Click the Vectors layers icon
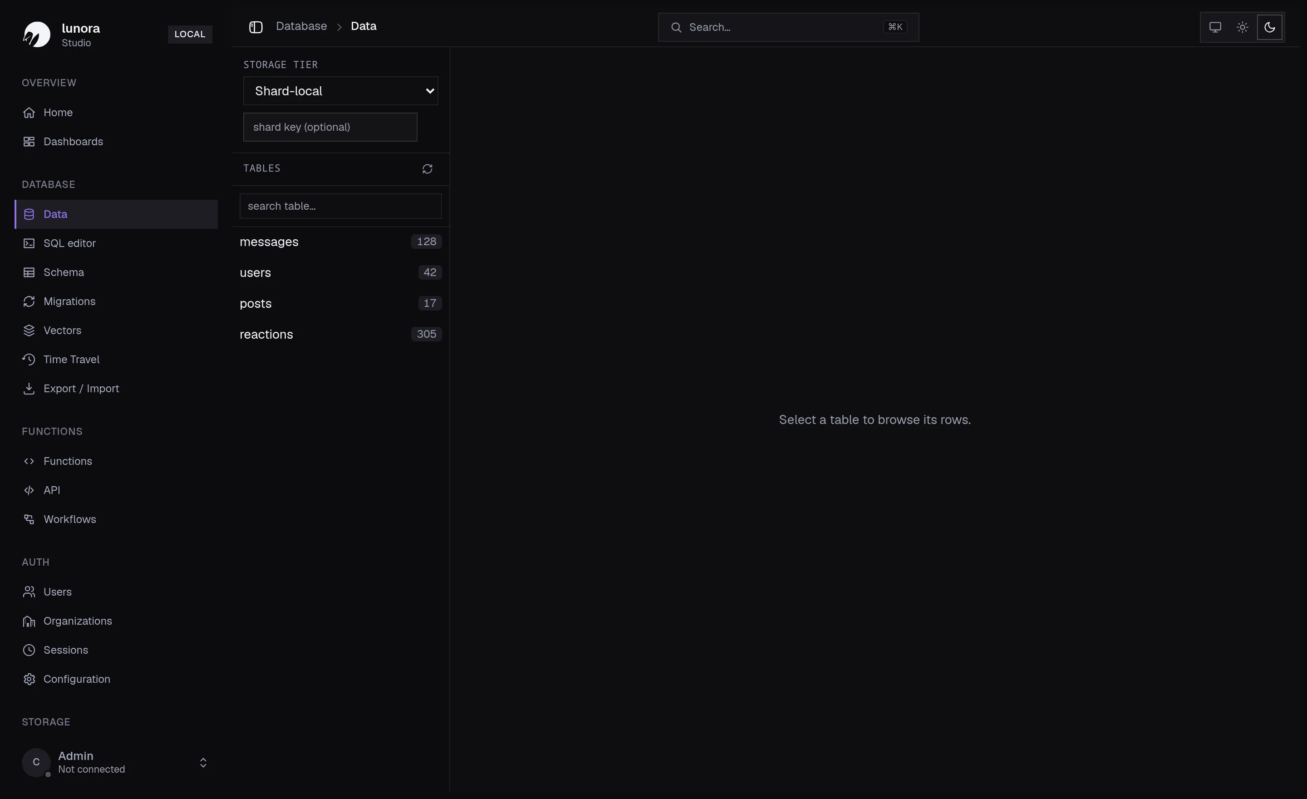The image size is (1307, 799). (29, 330)
